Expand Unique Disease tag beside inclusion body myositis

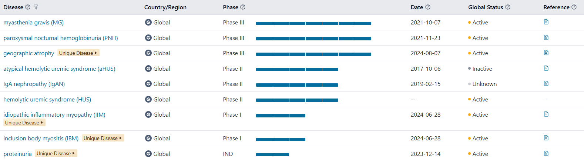click(x=103, y=138)
